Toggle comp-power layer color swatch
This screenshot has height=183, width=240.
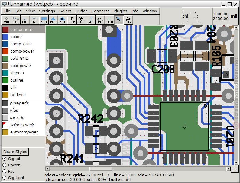coord(5,51)
